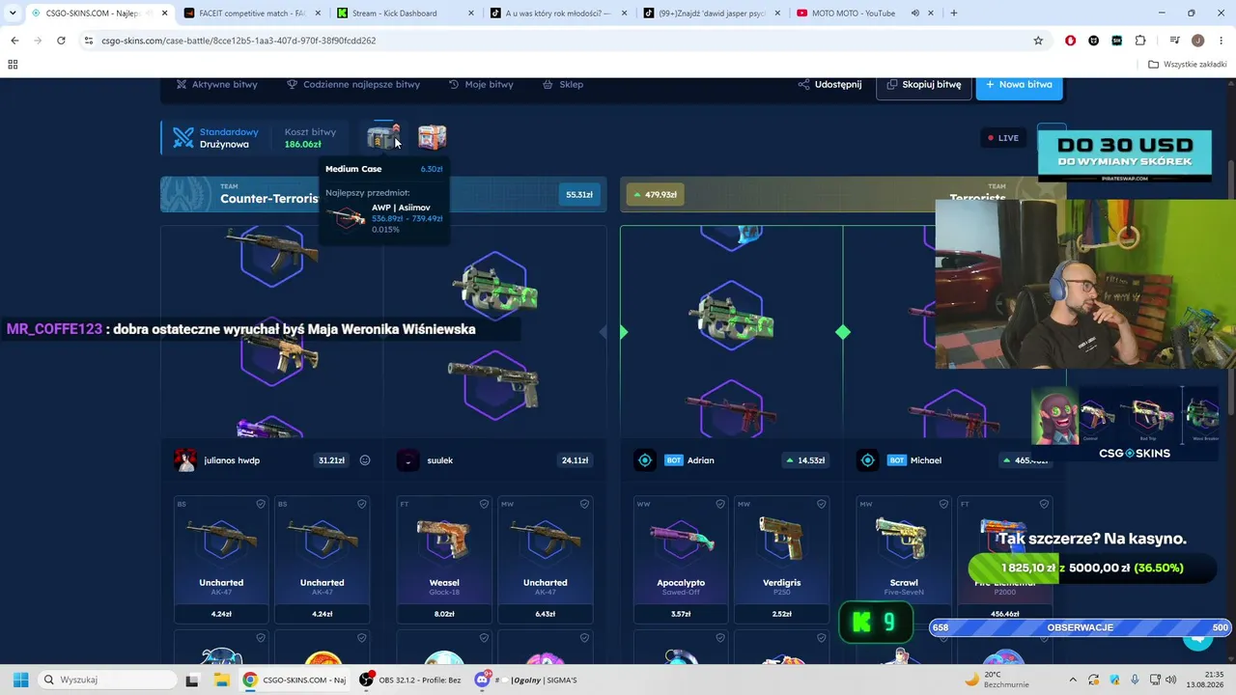
Task: Open Chrome profile avatar menu
Action: [1197, 41]
